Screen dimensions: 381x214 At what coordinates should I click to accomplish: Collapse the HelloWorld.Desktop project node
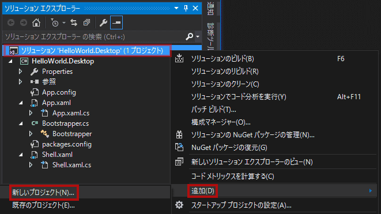click(10, 61)
